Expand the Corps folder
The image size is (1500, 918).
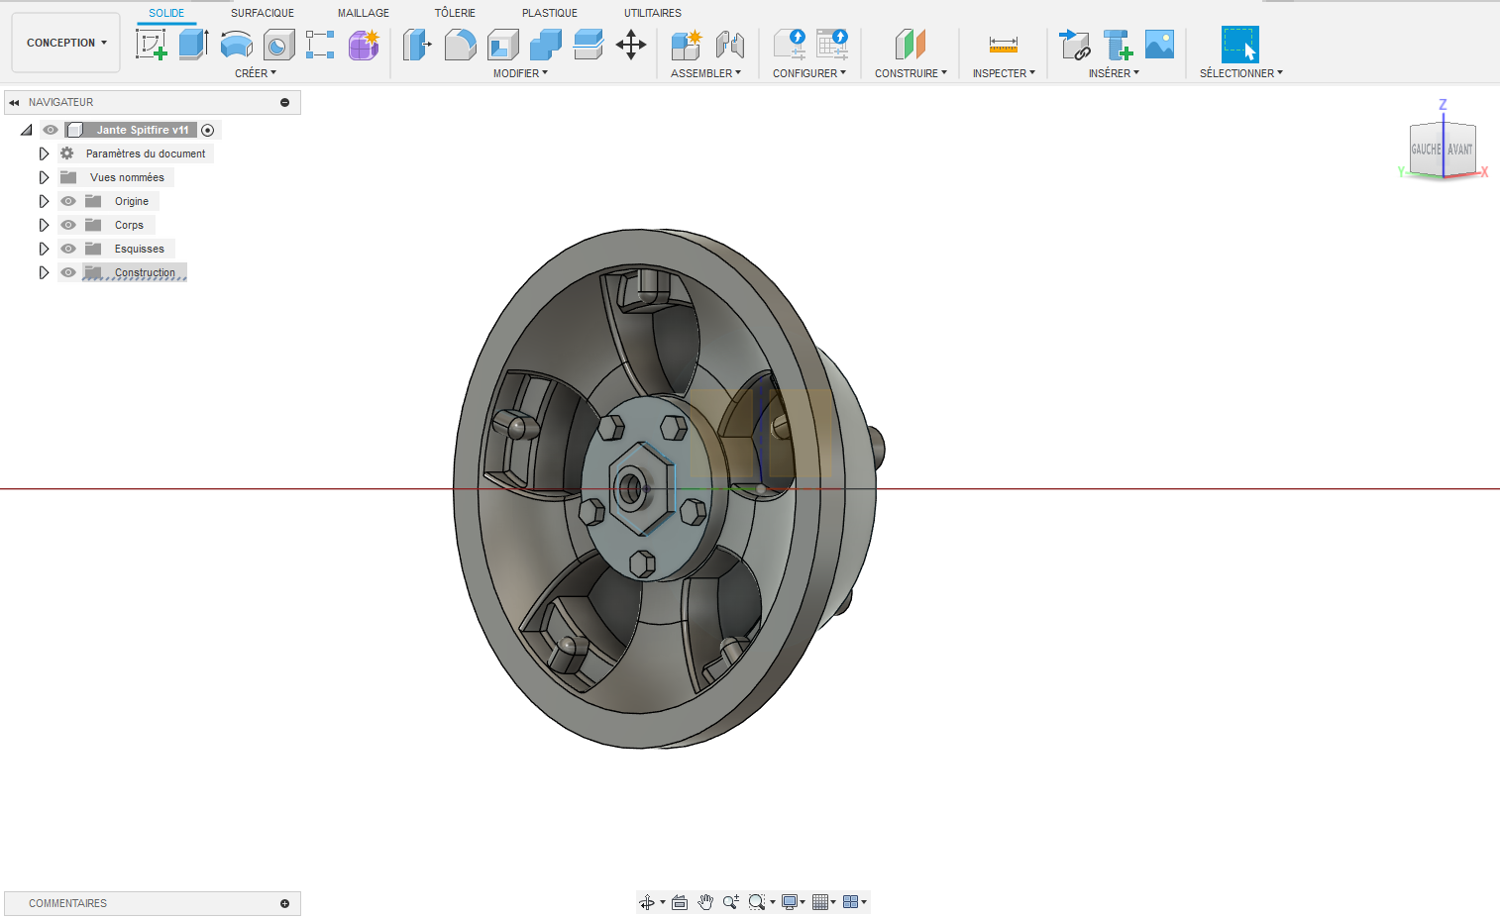(x=44, y=225)
